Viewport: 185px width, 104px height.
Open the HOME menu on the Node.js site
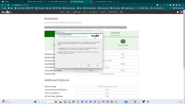[62, 12]
